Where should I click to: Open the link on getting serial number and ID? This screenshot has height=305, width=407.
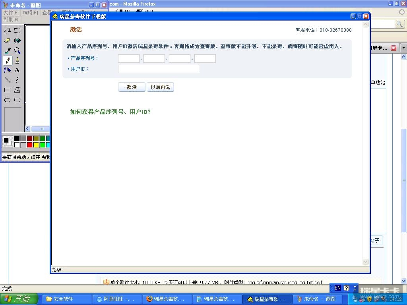pyautogui.click(x=110, y=112)
